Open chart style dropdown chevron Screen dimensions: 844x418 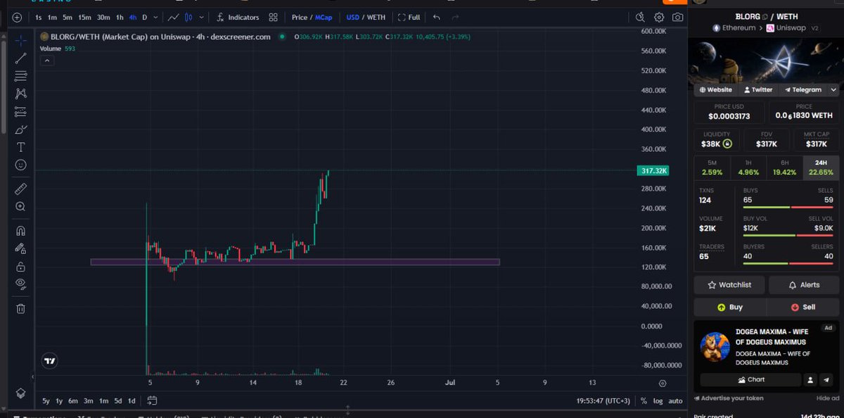pyautogui.click(x=203, y=17)
